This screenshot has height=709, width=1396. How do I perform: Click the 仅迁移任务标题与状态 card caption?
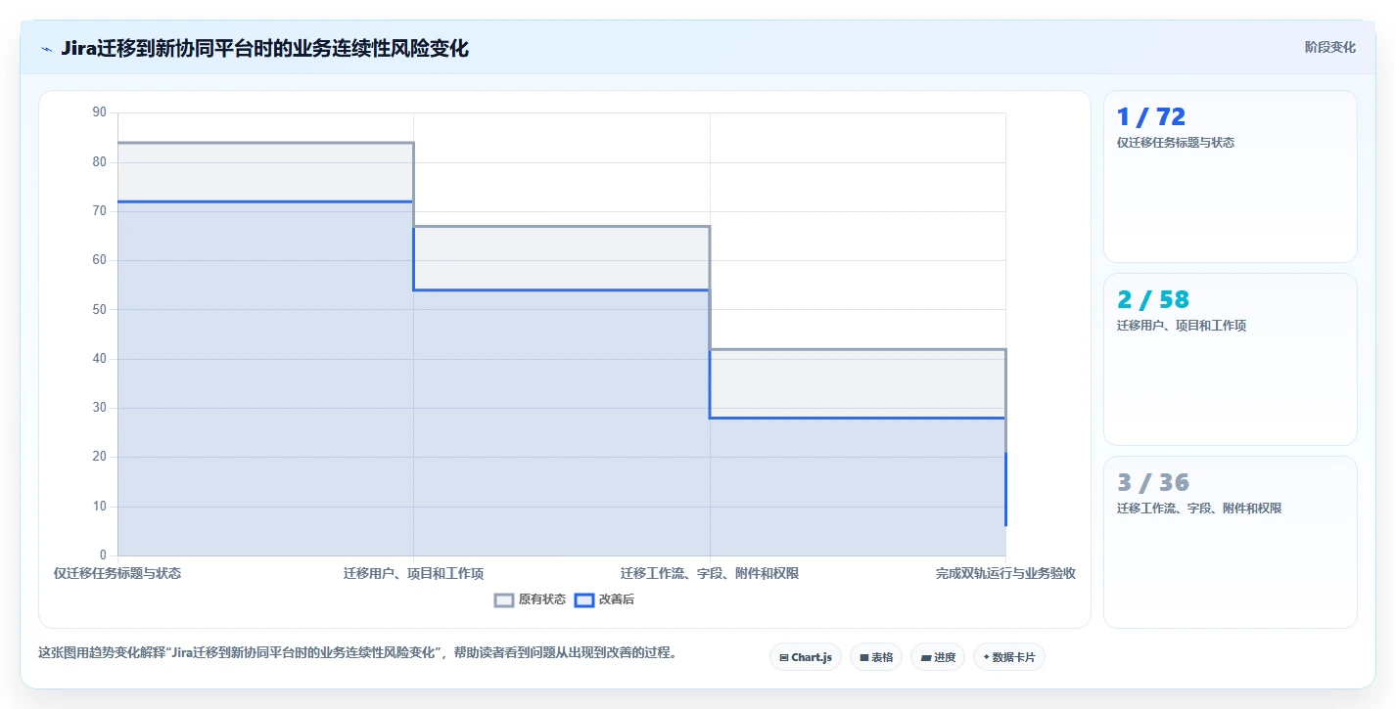click(1176, 143)
